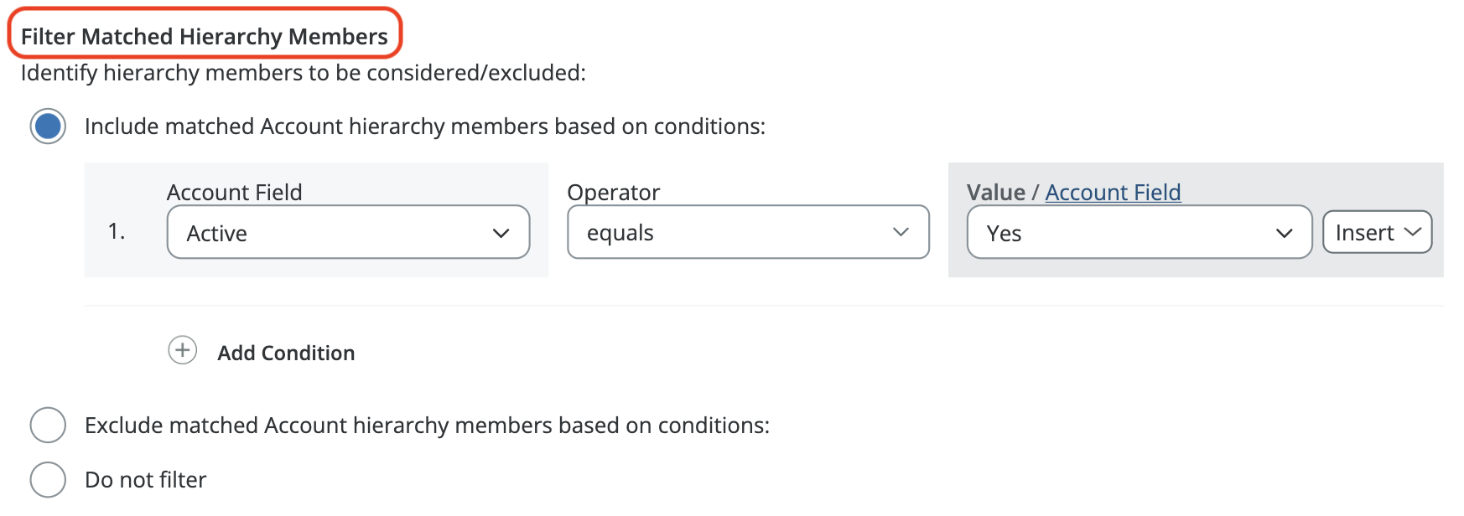The width and height of the screenshot is (1464, 516).
Task: Click the Do not filter label text
Action: tap(146, 480)
